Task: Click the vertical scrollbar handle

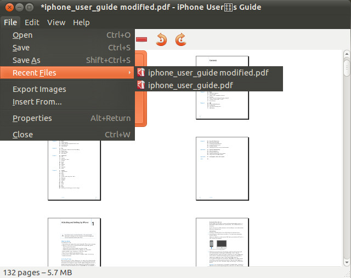Action: [347, 68]
